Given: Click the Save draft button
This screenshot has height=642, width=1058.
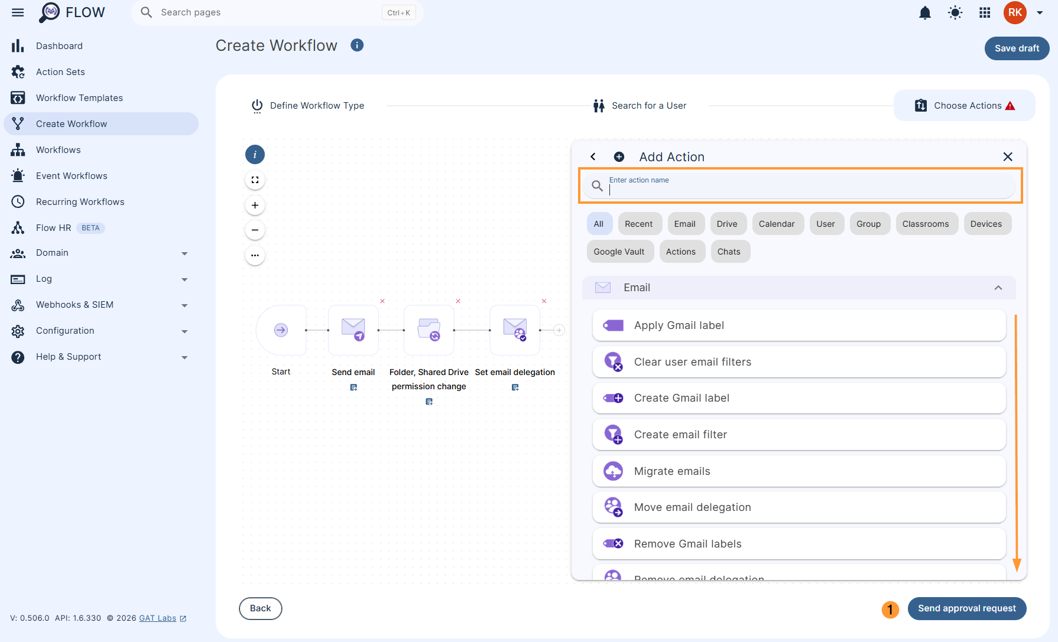Looking at the screenshot, I should pyautogui.click(x=1017, y=48).
